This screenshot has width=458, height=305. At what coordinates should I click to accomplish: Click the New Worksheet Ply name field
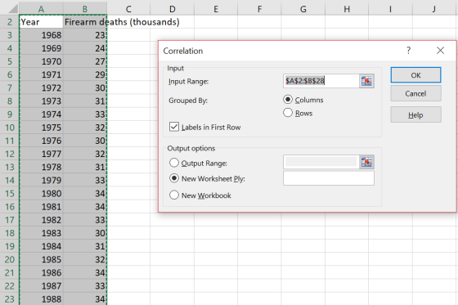point(329,178)
